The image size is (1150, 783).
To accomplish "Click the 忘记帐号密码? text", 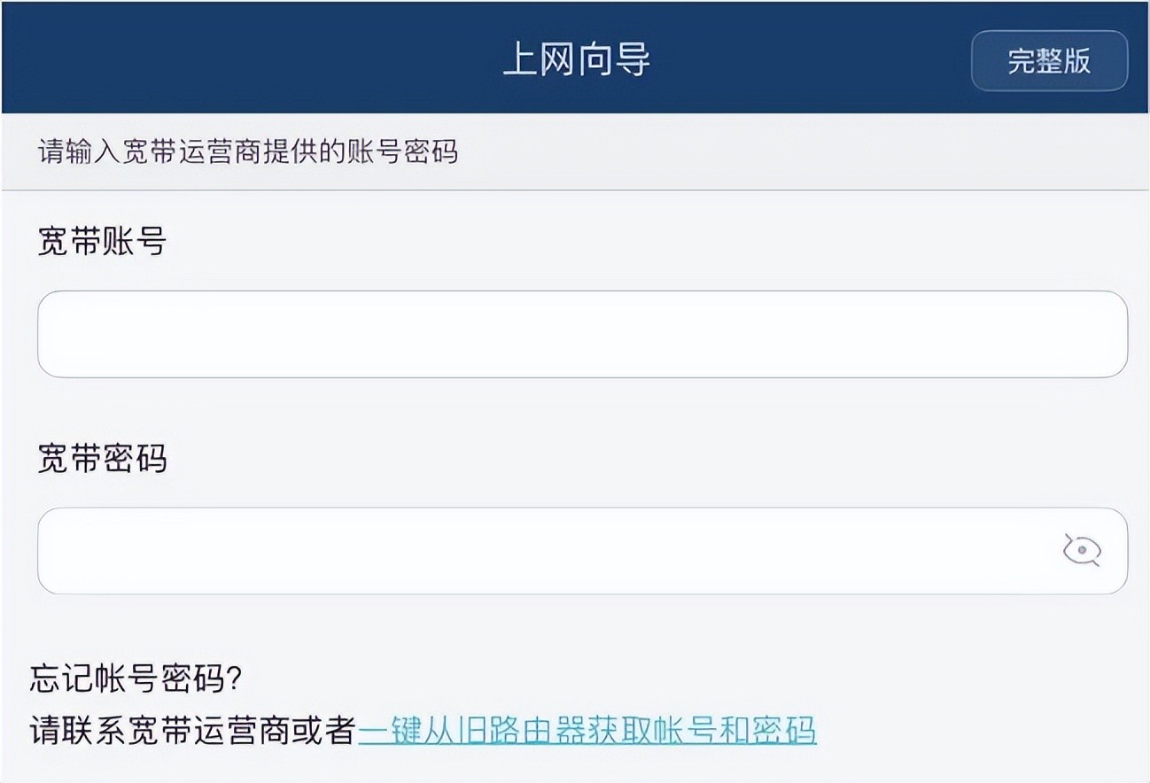I will coord(136,679).
